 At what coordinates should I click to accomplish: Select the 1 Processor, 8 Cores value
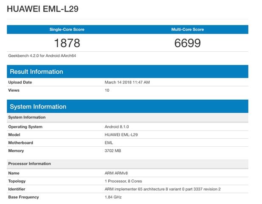point(123,181)
